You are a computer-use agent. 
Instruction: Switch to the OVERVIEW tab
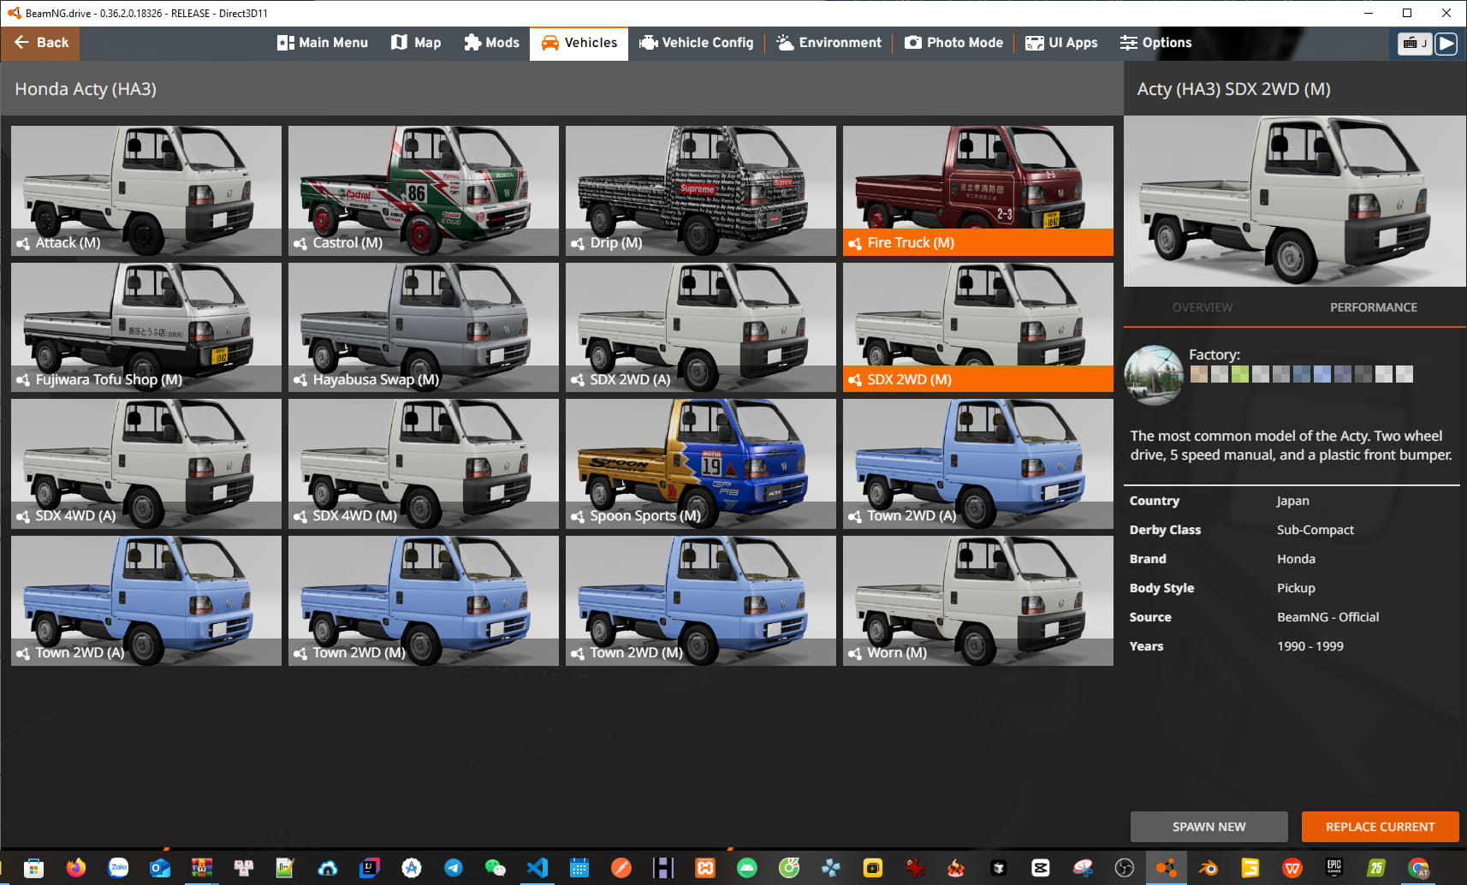tap(1203, 307)
